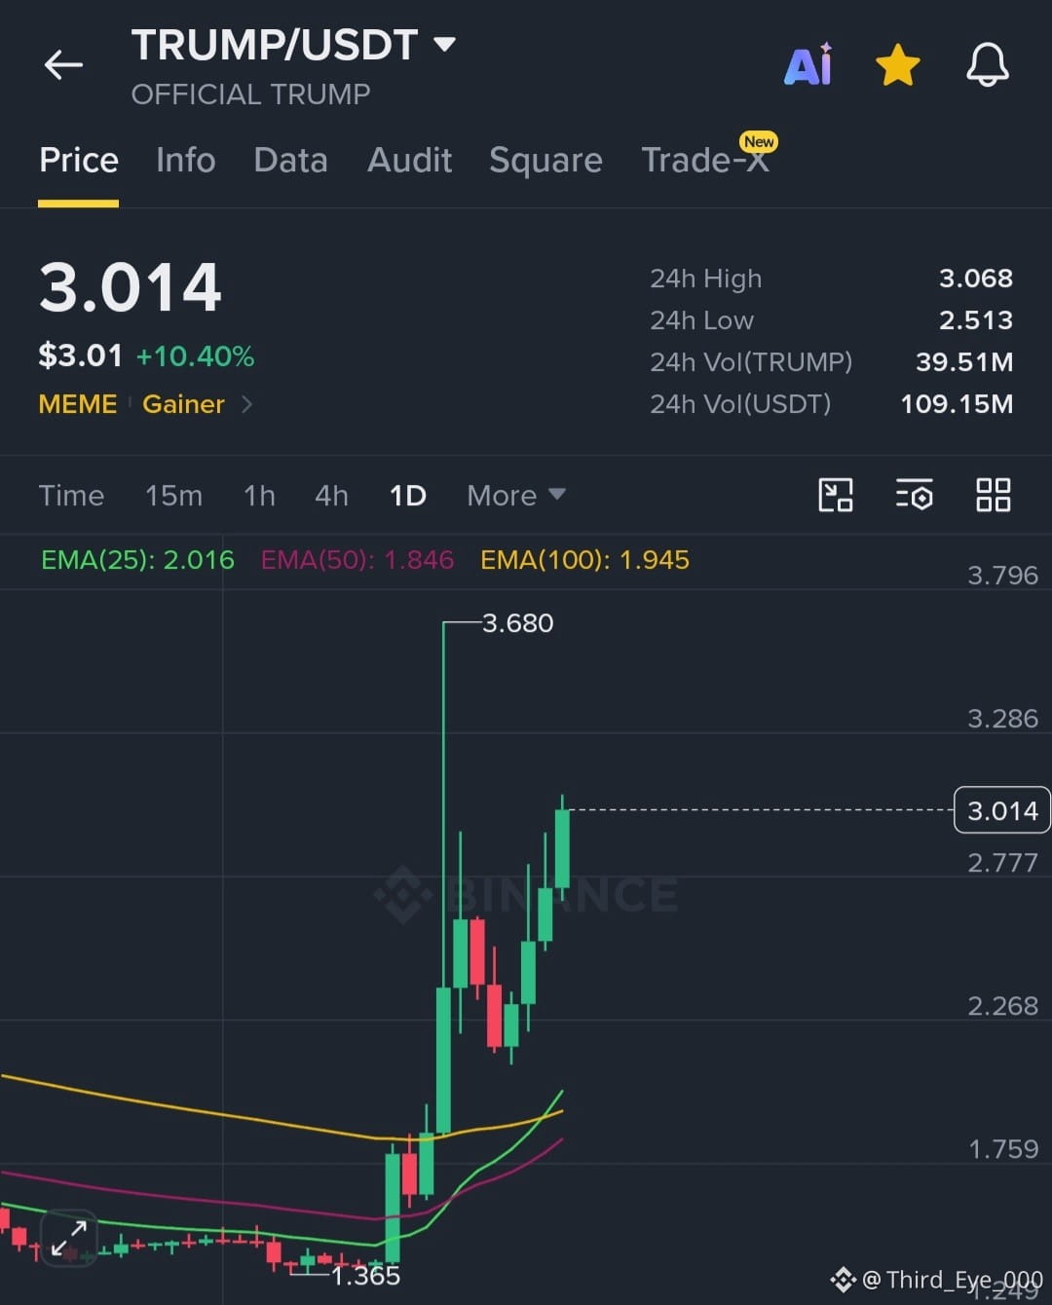
Task: Tap the 24h Vol(USDT) value 109.15M
Action: [x=957, y=404]
